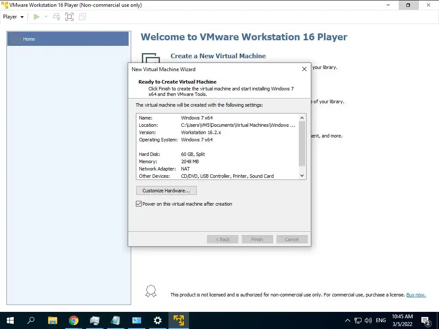Screen dimensions: 439x329
Task: Close the New Virtual Machine Wizard
Action: (304, 69)
